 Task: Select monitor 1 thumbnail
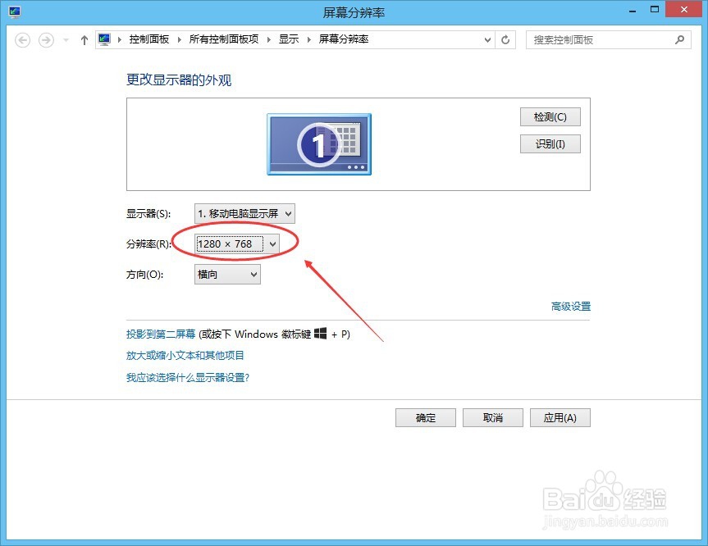point(319,144)
